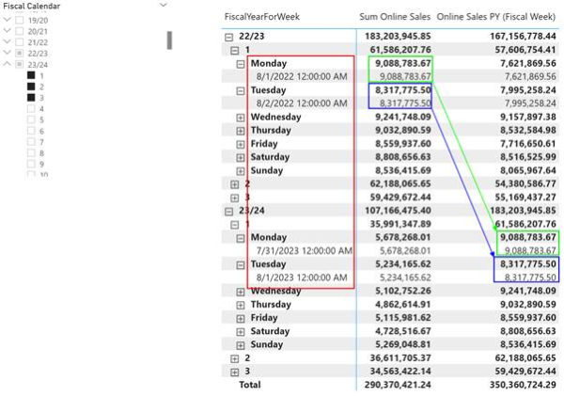Expand week 3 under 23/24 in matrix
The image size is (564, 396).
pyautogui.click(x=235, y=372)
